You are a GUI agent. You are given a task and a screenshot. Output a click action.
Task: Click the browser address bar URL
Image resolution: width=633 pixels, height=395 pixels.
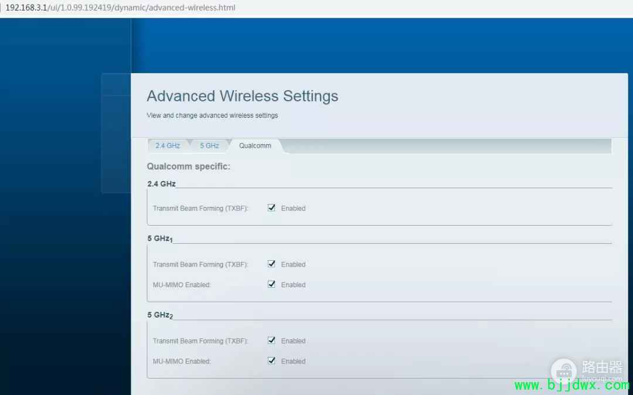pos(120,8)
